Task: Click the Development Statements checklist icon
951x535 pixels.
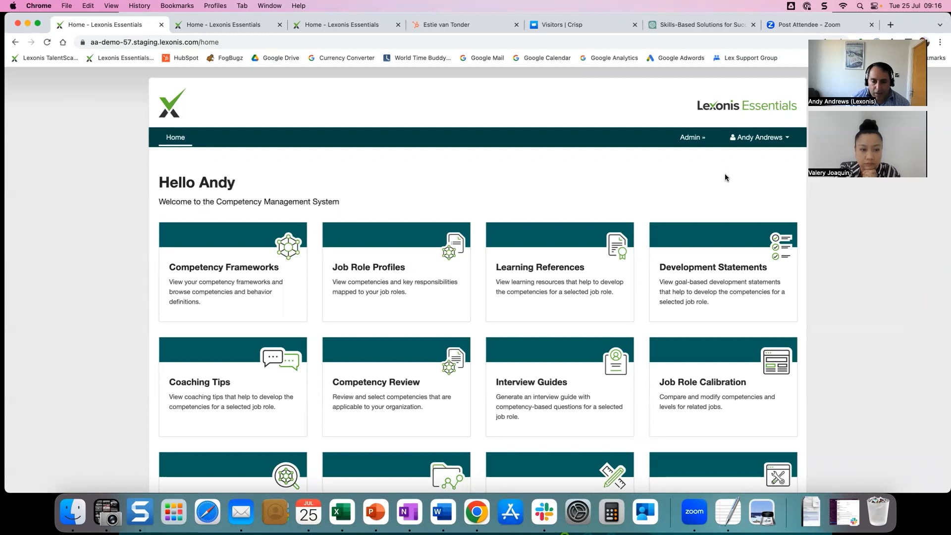Action: click(x=780, y=246)
